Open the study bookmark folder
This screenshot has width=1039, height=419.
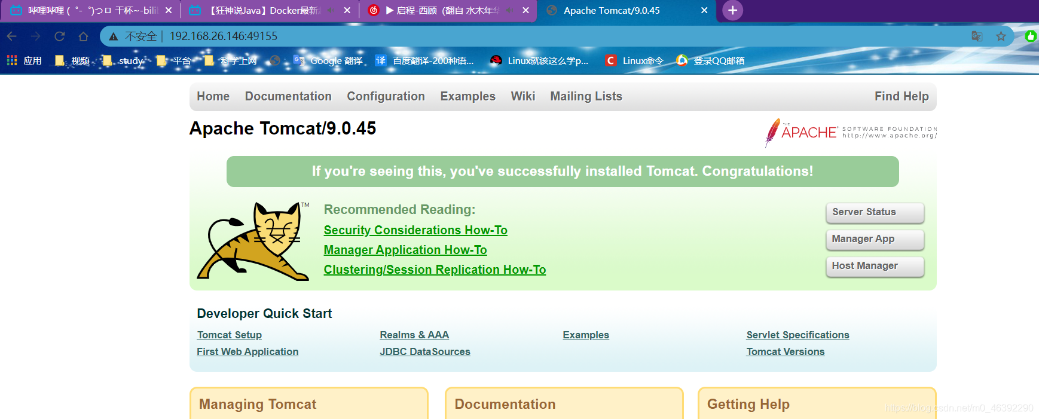123,60
